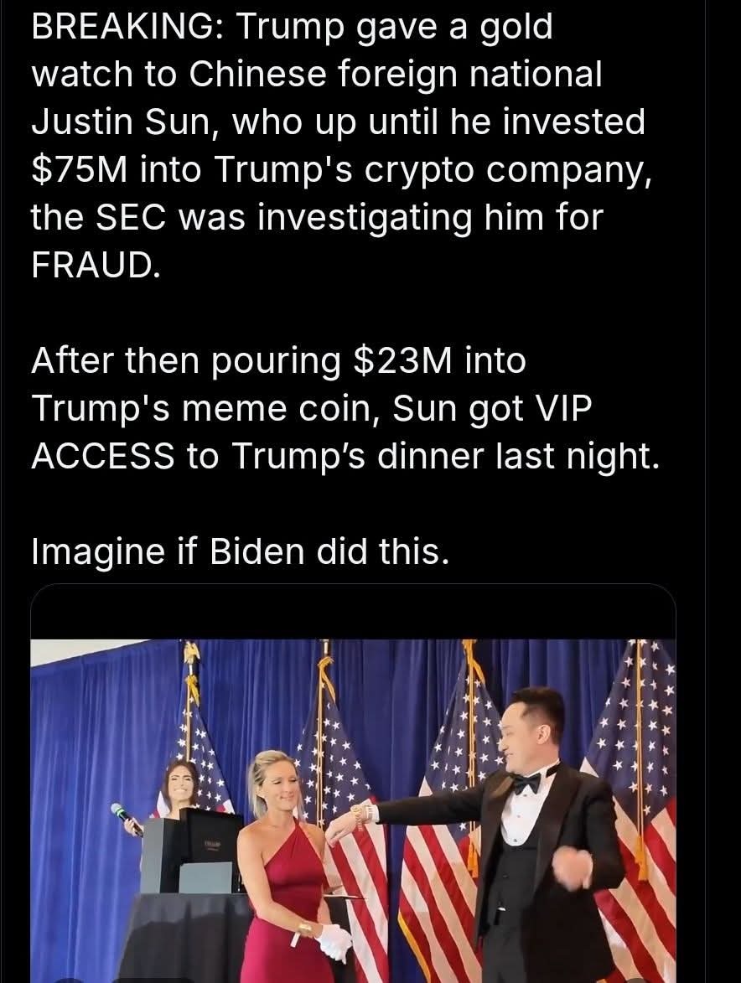Click the 'the SEC was investigating him for' line
This screenshot has height=983, width=741.
317,218
